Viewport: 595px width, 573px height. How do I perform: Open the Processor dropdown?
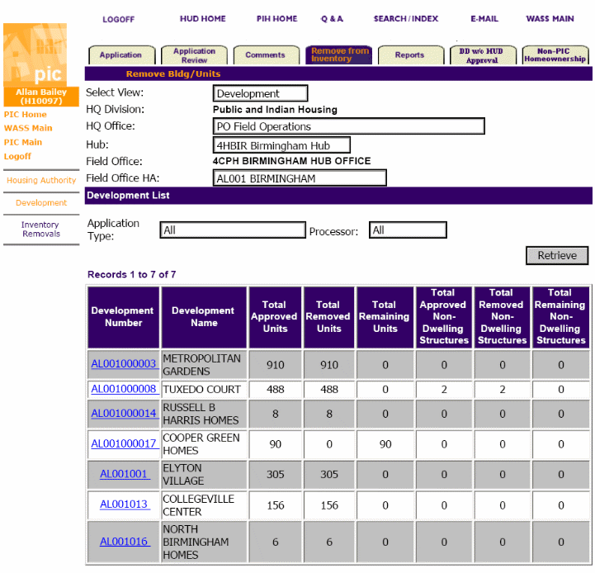tap(408, 230)
